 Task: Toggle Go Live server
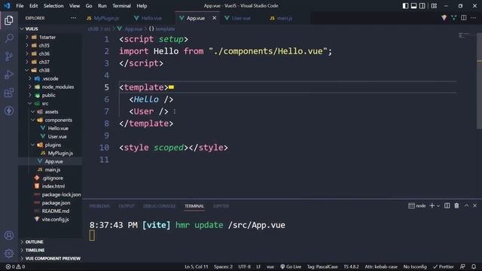pyautogui.click(x=291, y=266)
